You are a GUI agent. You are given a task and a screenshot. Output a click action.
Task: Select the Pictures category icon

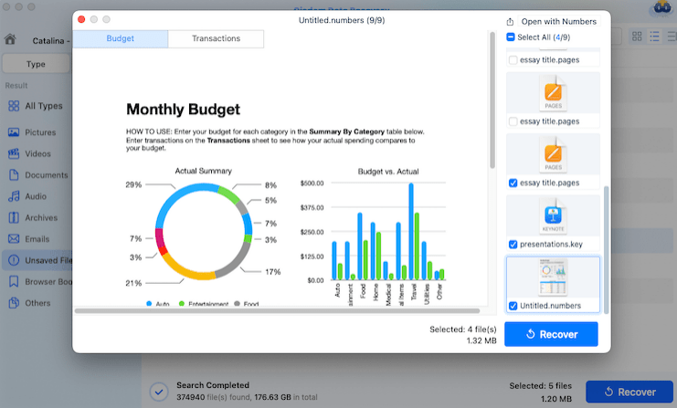(x=14, y=132)
